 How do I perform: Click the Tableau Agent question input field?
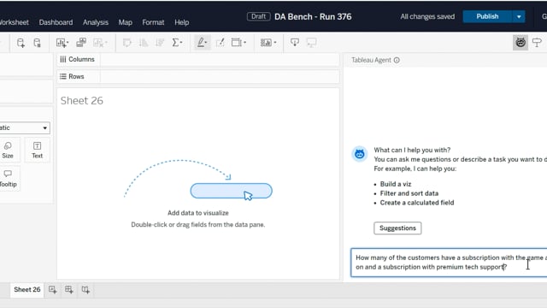pyautogui.click(x=449, y=263)
